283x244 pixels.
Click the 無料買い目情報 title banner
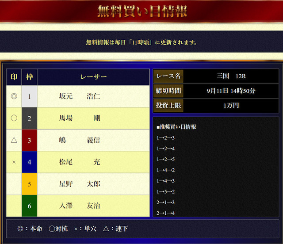click(141, 11)
